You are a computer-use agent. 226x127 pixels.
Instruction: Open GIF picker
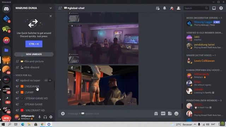coord(163,114)
